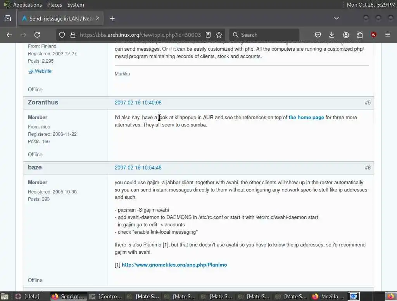Image resolution: width=397 pixels, height=301 pixels.
Task: Click username Zoranthus
Action: [x=43, y=103]
